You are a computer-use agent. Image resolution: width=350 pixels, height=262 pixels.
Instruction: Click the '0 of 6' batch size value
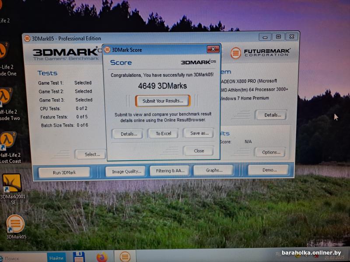[82, 125]
